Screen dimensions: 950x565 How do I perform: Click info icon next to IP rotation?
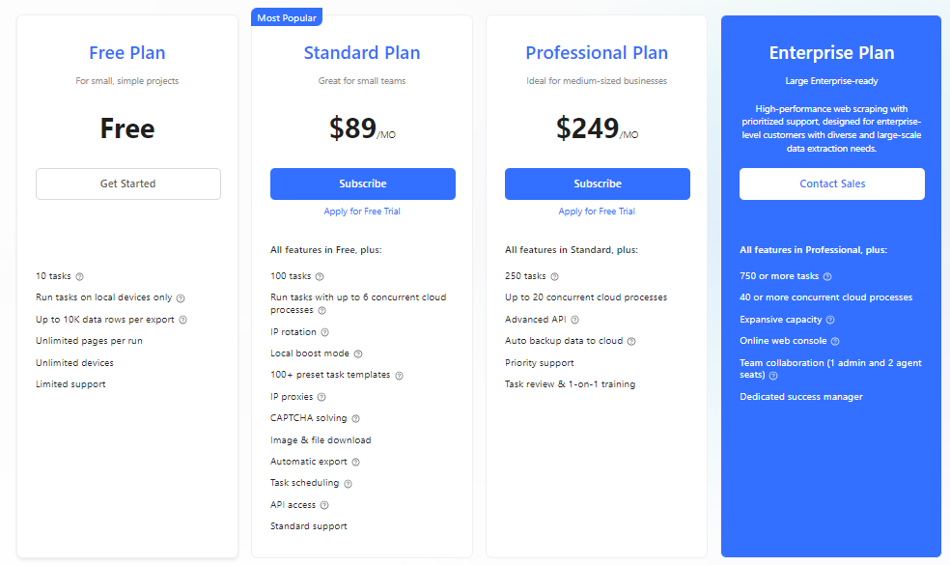click(324, 332)
